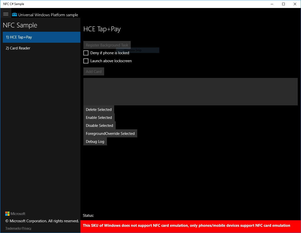Screen dimensions: 301x233
Task: Click Delete Selected
Action: (98, 109)
